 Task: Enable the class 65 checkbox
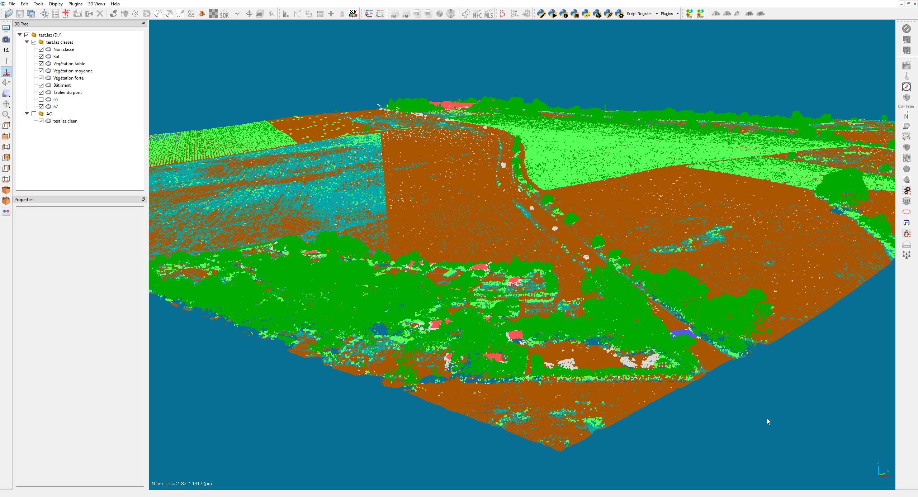pos(41,99)
